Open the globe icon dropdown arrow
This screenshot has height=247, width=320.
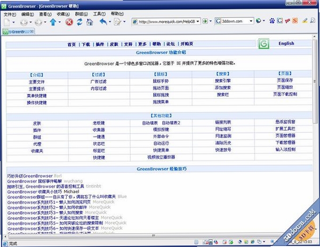pyautogui.click(x=264, y=21)
